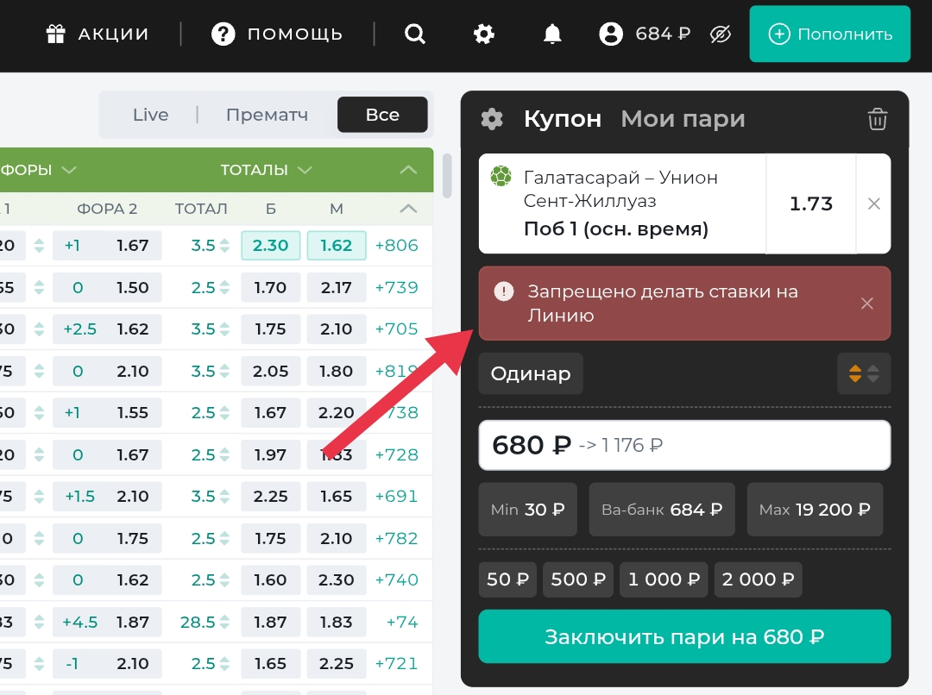Viewport: 932px width, 695px height.
Task: Hide balance with the crossed-eye toggle
Action: click(x=721, y=34)
